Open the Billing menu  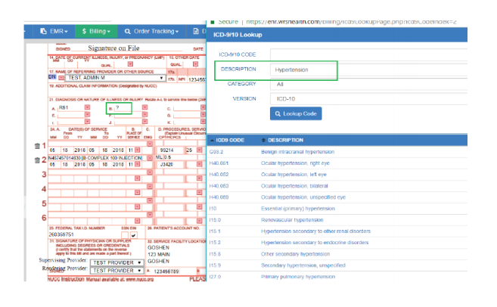[95, 31]
